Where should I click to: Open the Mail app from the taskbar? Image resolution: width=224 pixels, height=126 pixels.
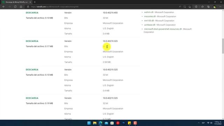pos(106,123)
